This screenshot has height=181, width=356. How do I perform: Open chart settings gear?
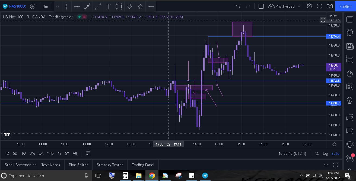click(x=309, y=6)
